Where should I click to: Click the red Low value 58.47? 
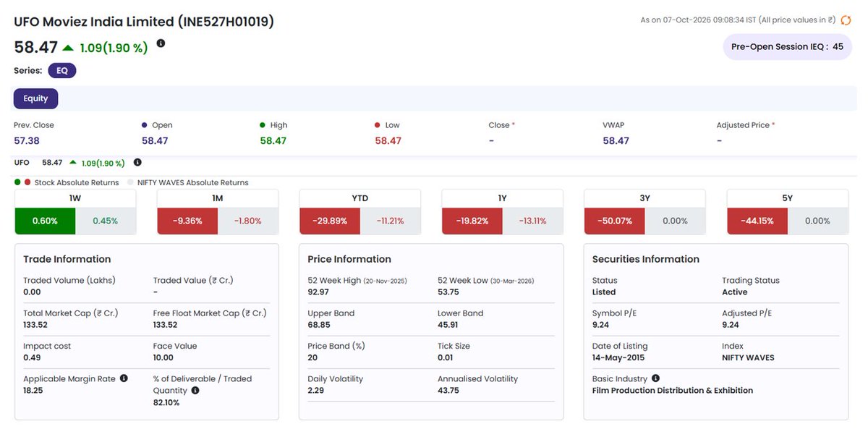click(388, 140)
